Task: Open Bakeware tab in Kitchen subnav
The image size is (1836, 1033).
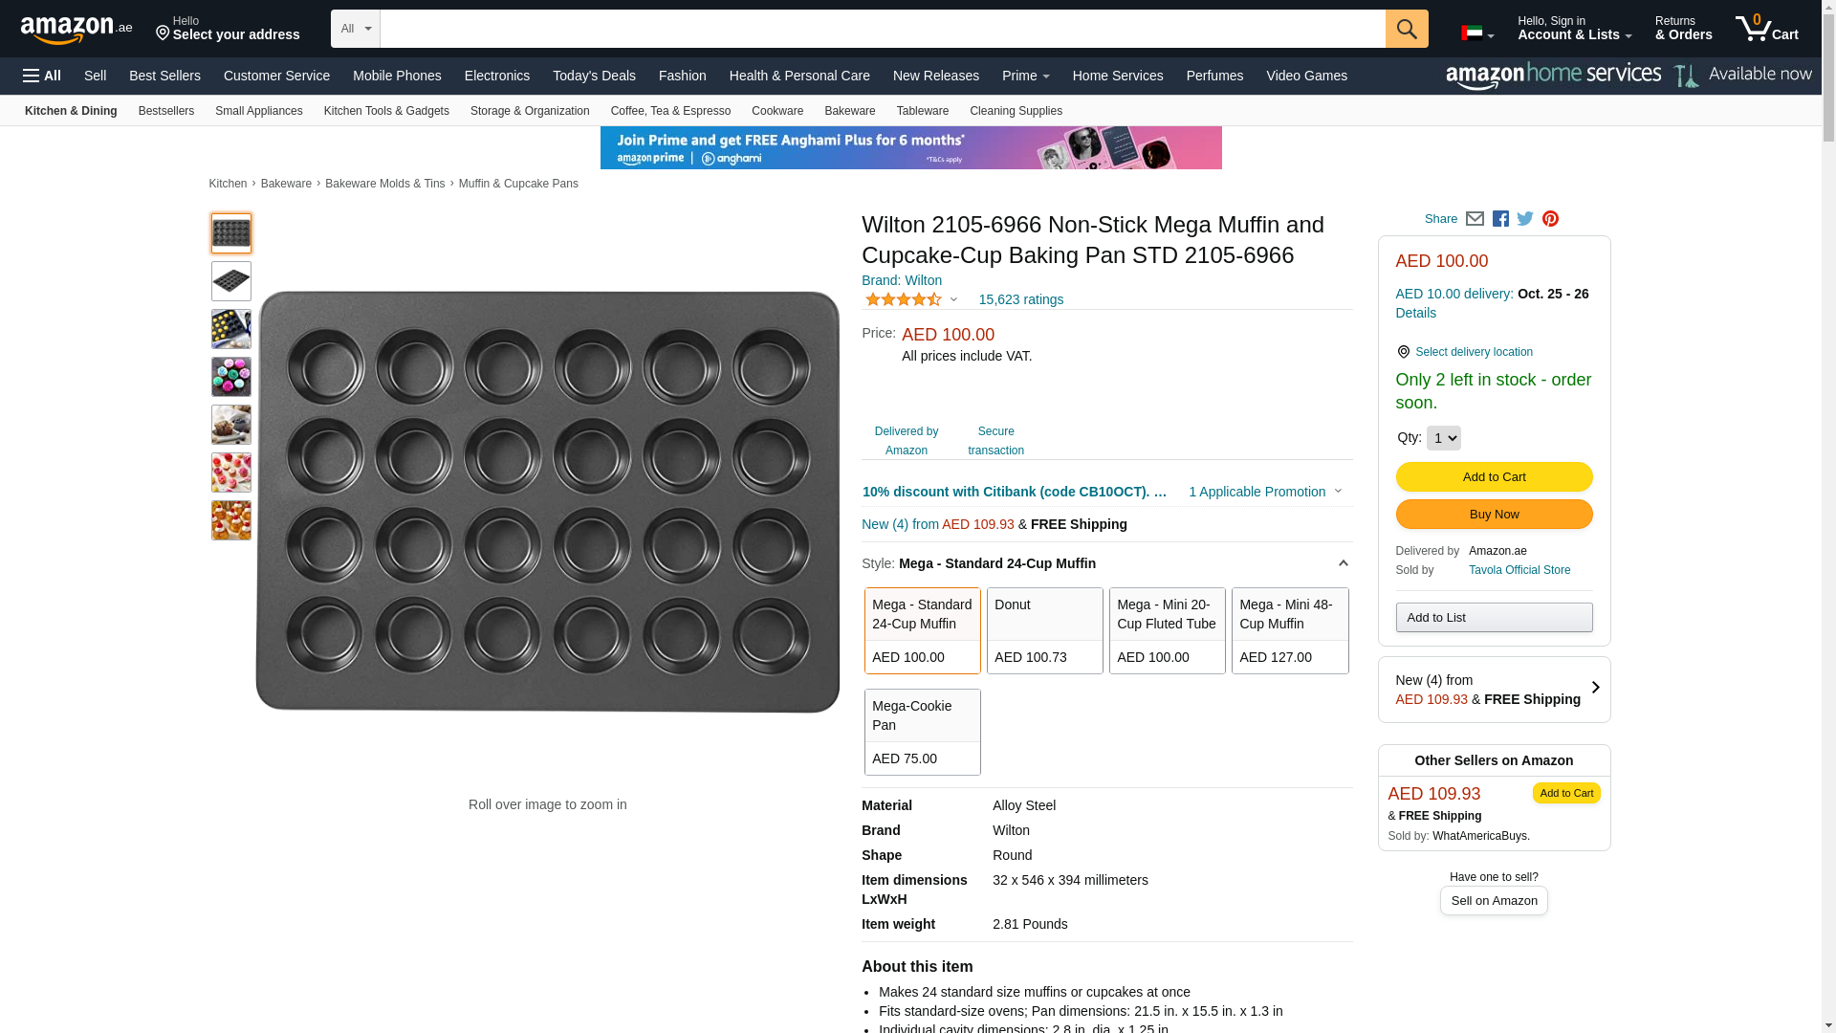Action: pyautogui.click(x=849, y=111)
